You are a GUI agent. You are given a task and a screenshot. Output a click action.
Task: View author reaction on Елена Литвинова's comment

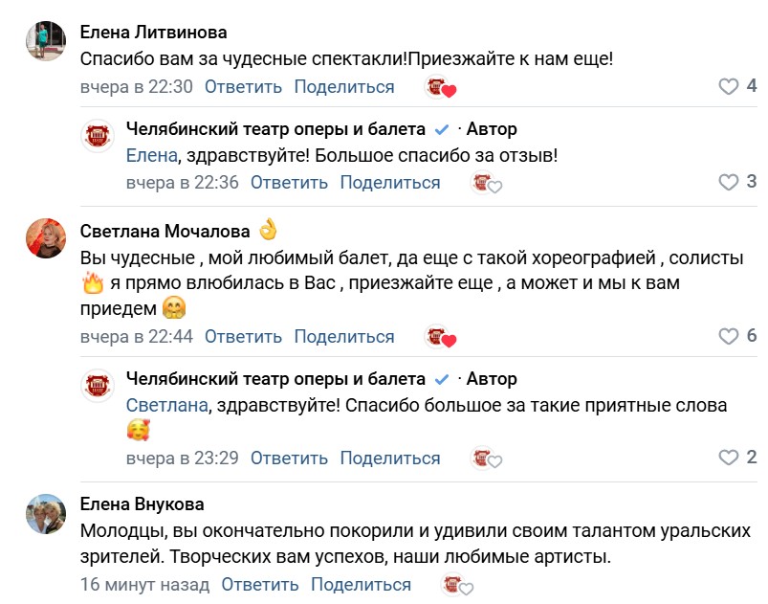coord(440,87)
